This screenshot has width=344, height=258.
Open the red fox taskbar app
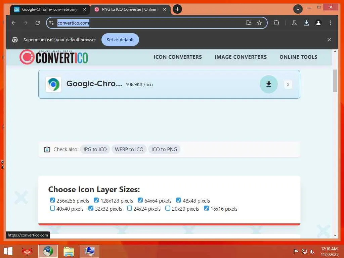[27, 251]
